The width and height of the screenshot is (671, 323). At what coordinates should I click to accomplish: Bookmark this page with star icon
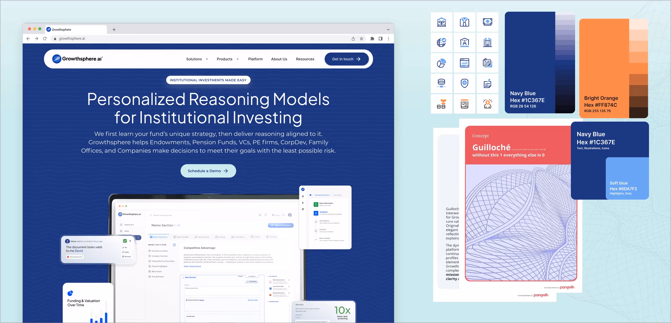coord(361,39)
